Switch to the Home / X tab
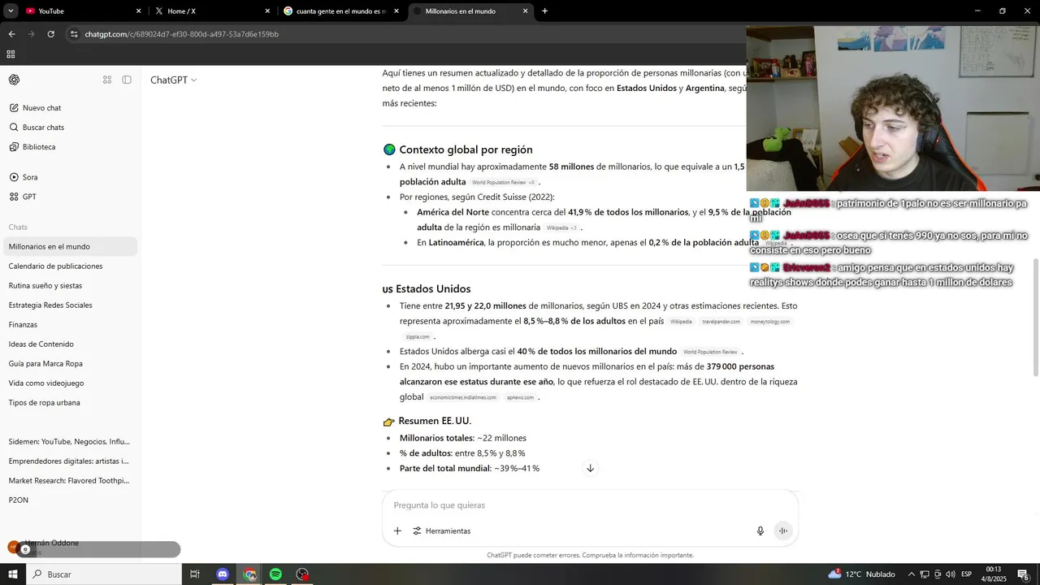Image resolution: width=1040 pixels, height=585 pixels. [x=209, y=11]
